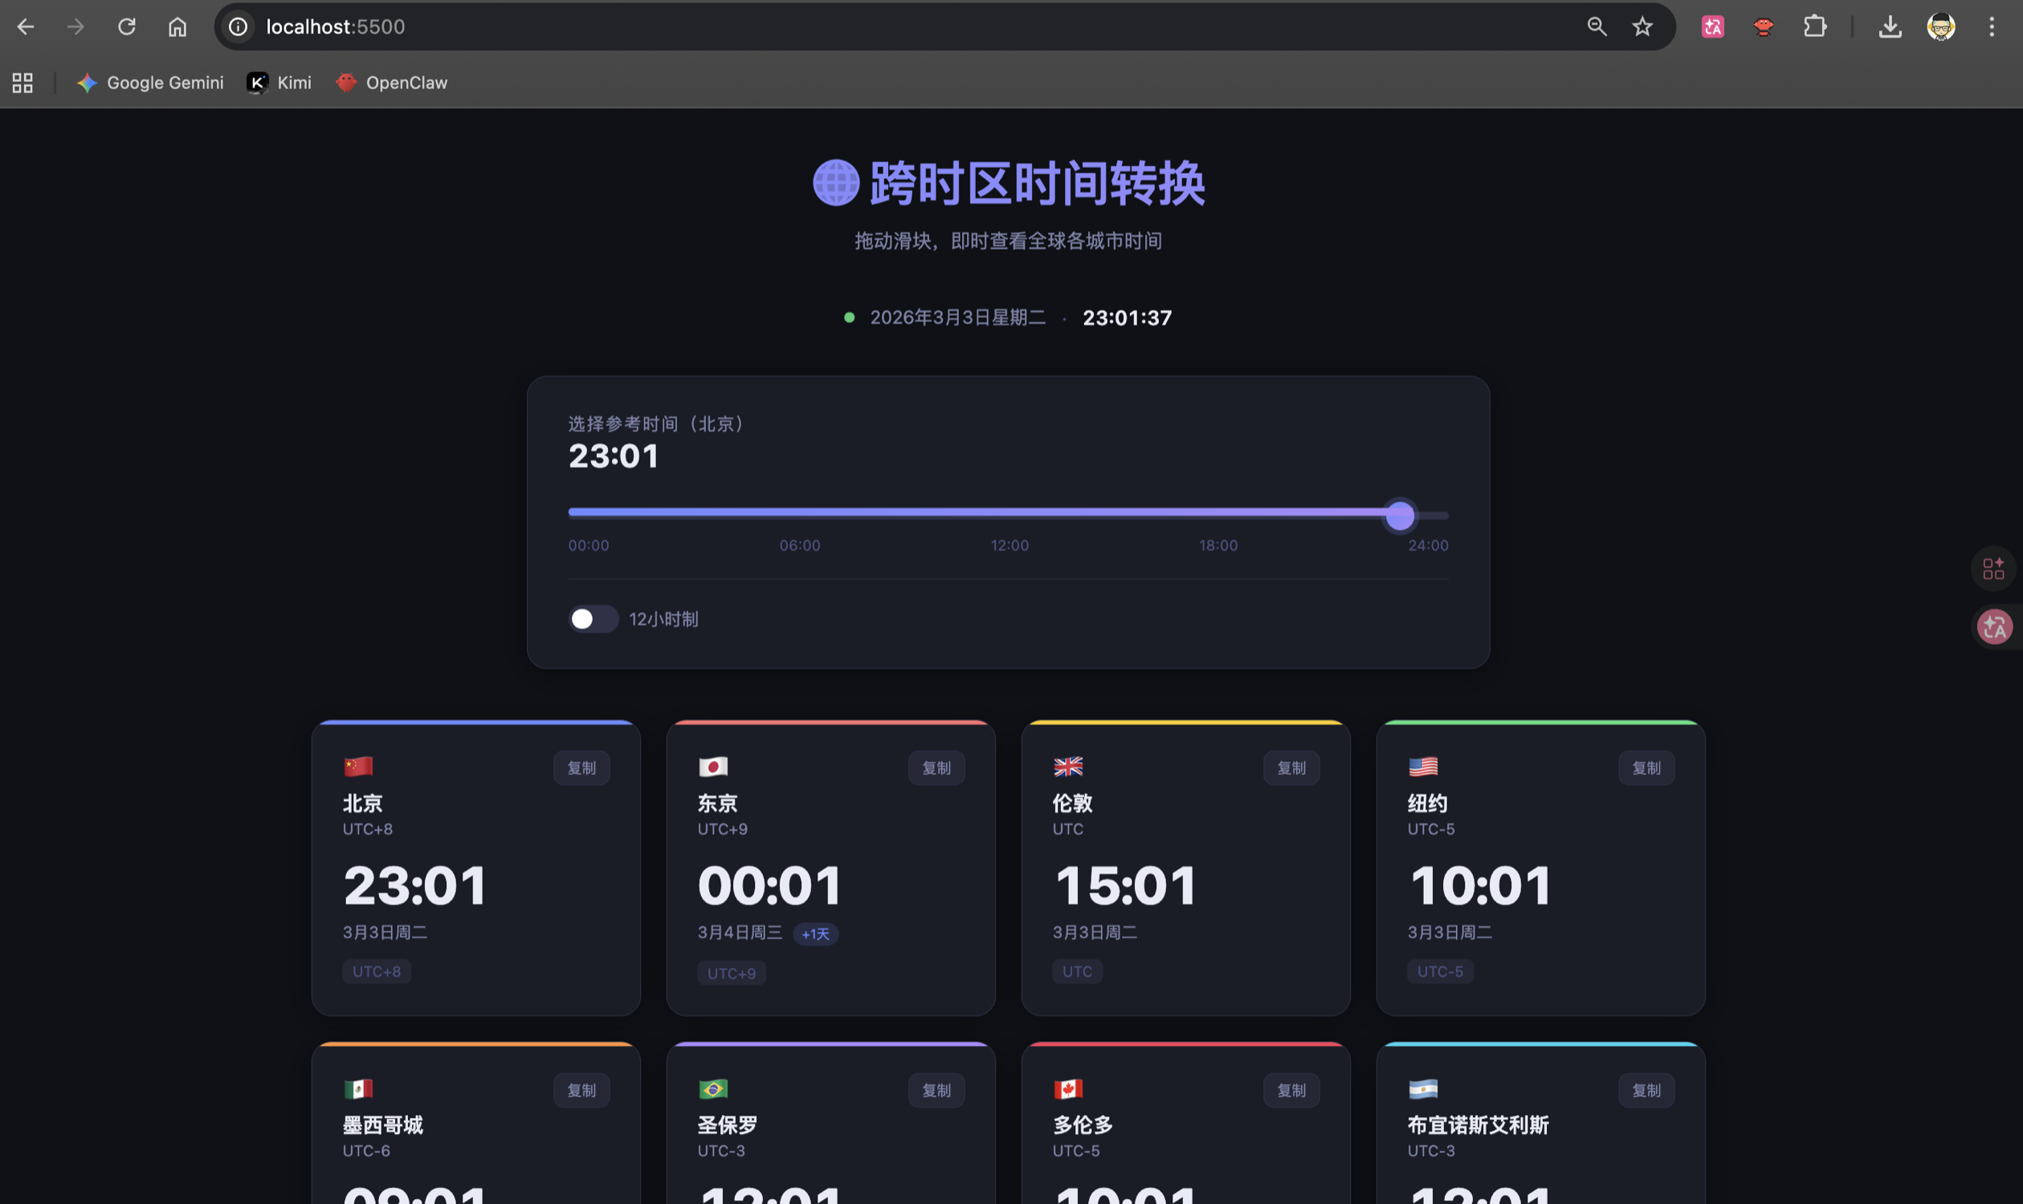Open the Kimi bookmark
Image resolution: width=2023 pixels, height=1204 pixels.
(x=279, y=83)
